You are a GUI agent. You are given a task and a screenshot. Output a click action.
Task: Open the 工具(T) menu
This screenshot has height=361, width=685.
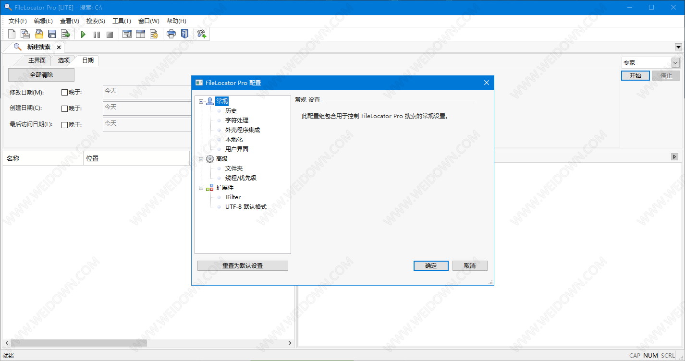tap(122, 21)
